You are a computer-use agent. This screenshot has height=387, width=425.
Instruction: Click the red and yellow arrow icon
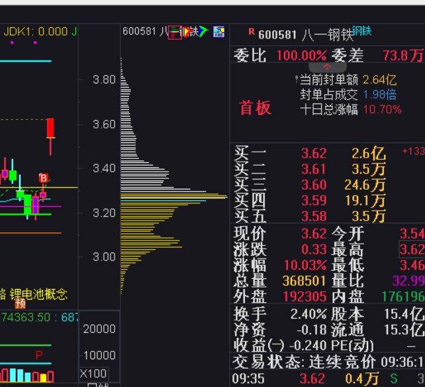pyautogui.click(x=189, y=32)
